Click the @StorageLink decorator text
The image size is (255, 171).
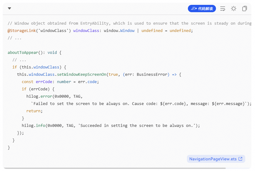coord(22,31)
